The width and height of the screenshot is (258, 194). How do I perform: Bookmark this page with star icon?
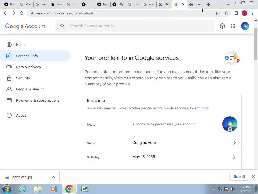click(226, 13)
